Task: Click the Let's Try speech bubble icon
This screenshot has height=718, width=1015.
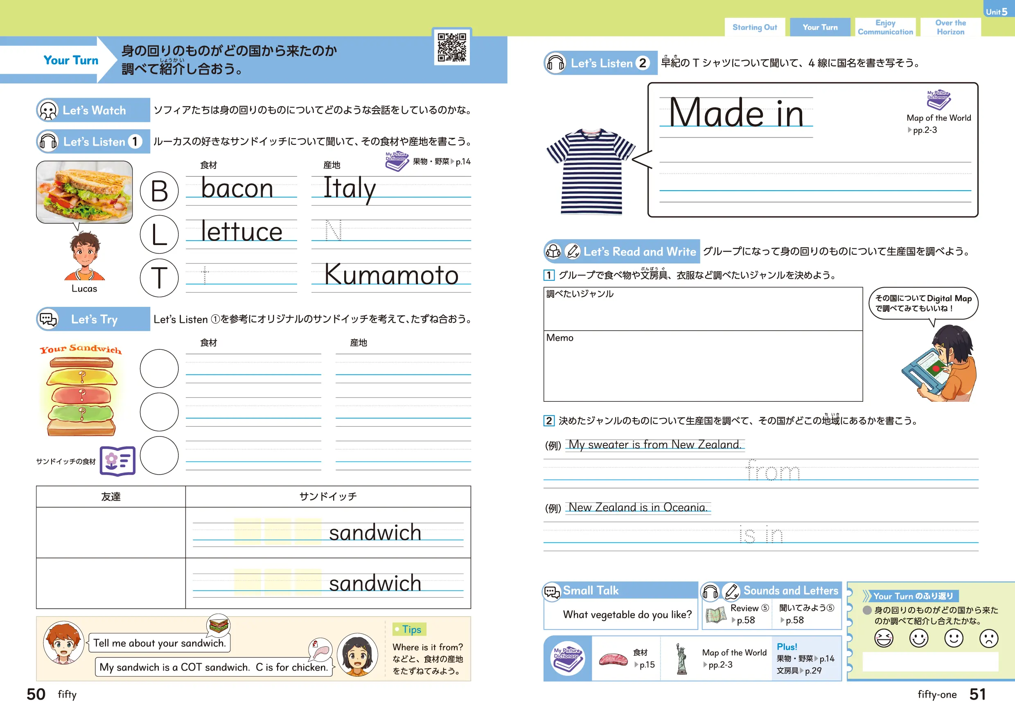Action: pos(48,319)
